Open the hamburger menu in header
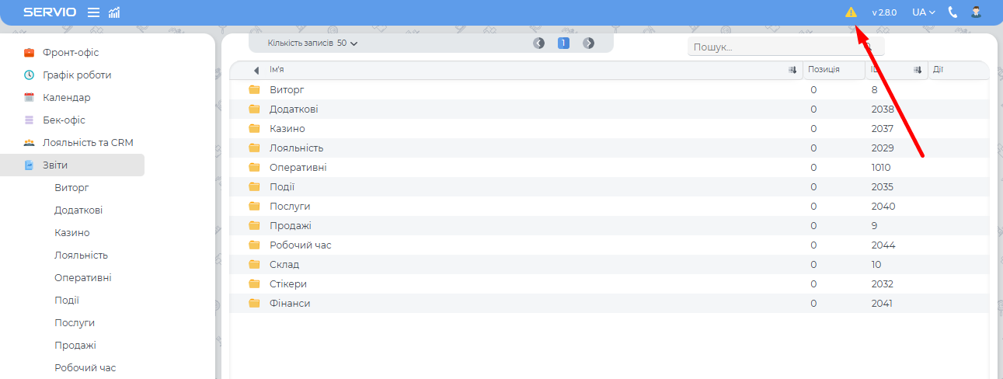 (x=93, y=12)
